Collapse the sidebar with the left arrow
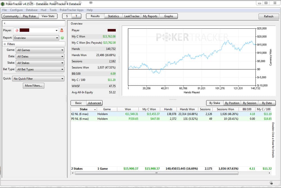The width and height of the screenshot is (281, 188). (4, 23)
